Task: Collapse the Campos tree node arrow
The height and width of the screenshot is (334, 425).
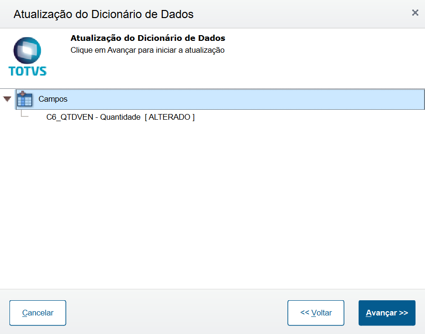Action: coord(7,99)
